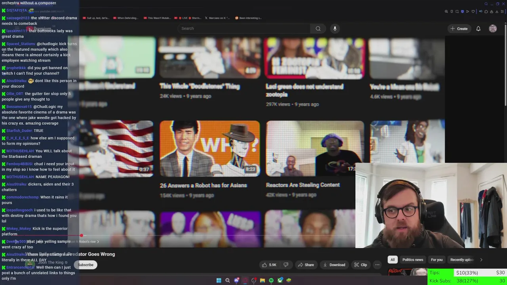
Task: Open File Explorer from the taskbar
Action: point(262,280)
